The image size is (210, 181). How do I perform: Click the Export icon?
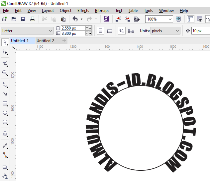coord(128,19)
